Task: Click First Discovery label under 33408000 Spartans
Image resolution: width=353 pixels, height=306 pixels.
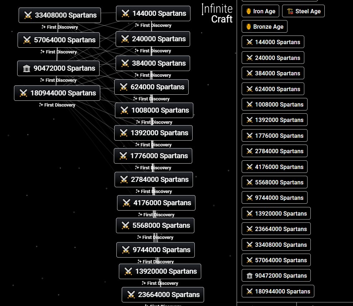Action: [x=60, y=27]
